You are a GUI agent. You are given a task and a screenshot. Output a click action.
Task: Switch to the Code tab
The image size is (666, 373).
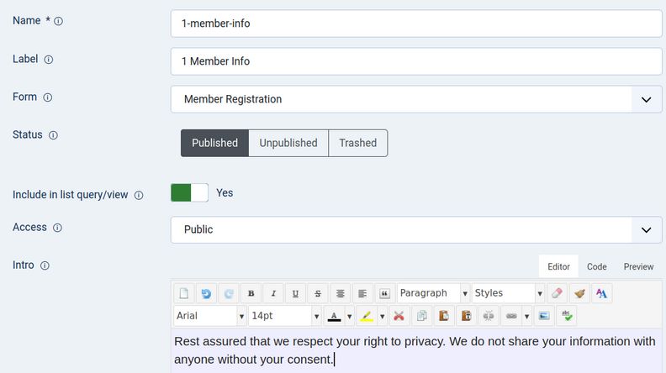click(x=596, y=266)
